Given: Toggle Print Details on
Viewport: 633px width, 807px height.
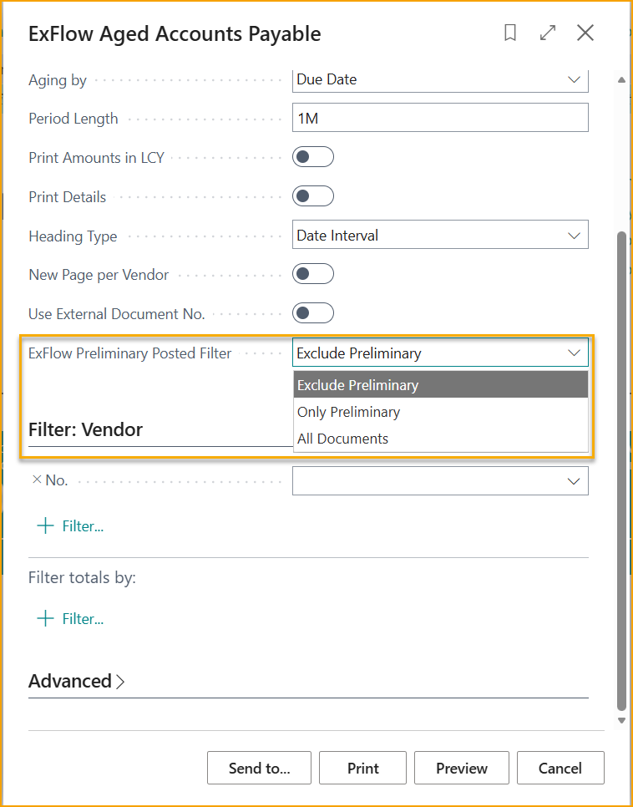Looking at the screenshot, I should [x=313, y=195].
